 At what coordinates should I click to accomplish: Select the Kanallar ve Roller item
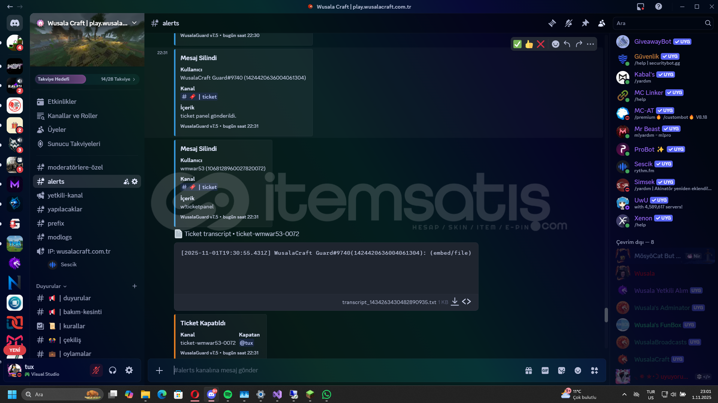point(72,116)
